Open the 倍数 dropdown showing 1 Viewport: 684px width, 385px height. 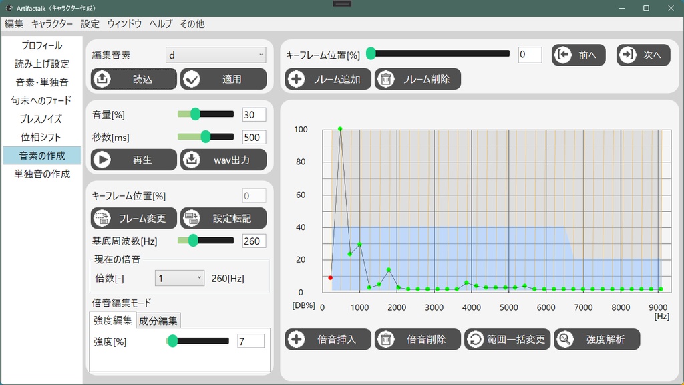point(179,277)
